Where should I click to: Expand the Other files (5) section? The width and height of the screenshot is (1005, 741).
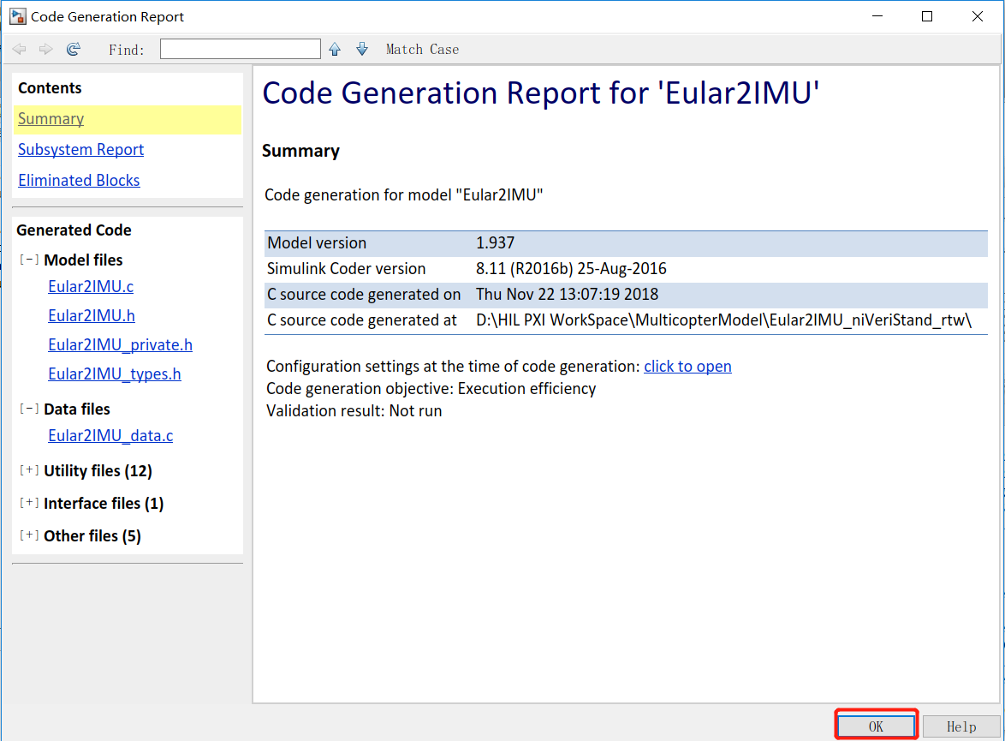click(x=29, y=535)
